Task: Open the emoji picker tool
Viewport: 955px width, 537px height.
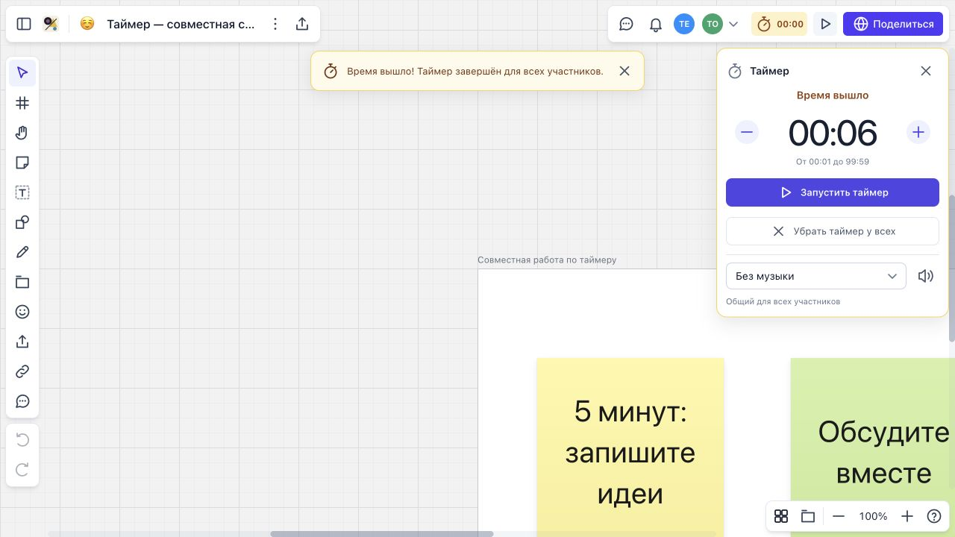Action: click(22, 312)
